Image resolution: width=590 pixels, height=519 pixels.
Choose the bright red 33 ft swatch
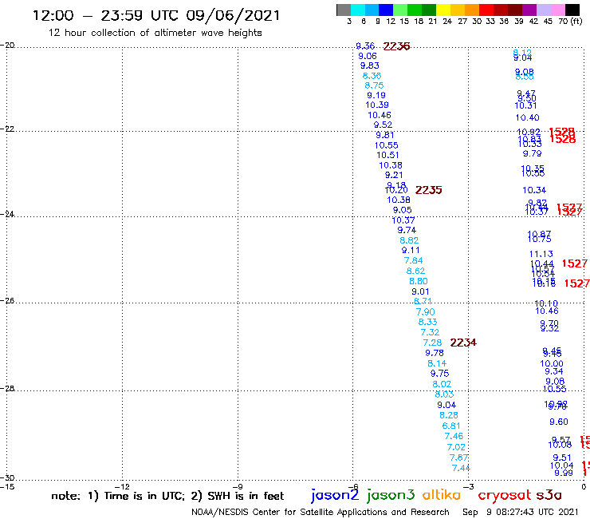[x=486, y=10]
